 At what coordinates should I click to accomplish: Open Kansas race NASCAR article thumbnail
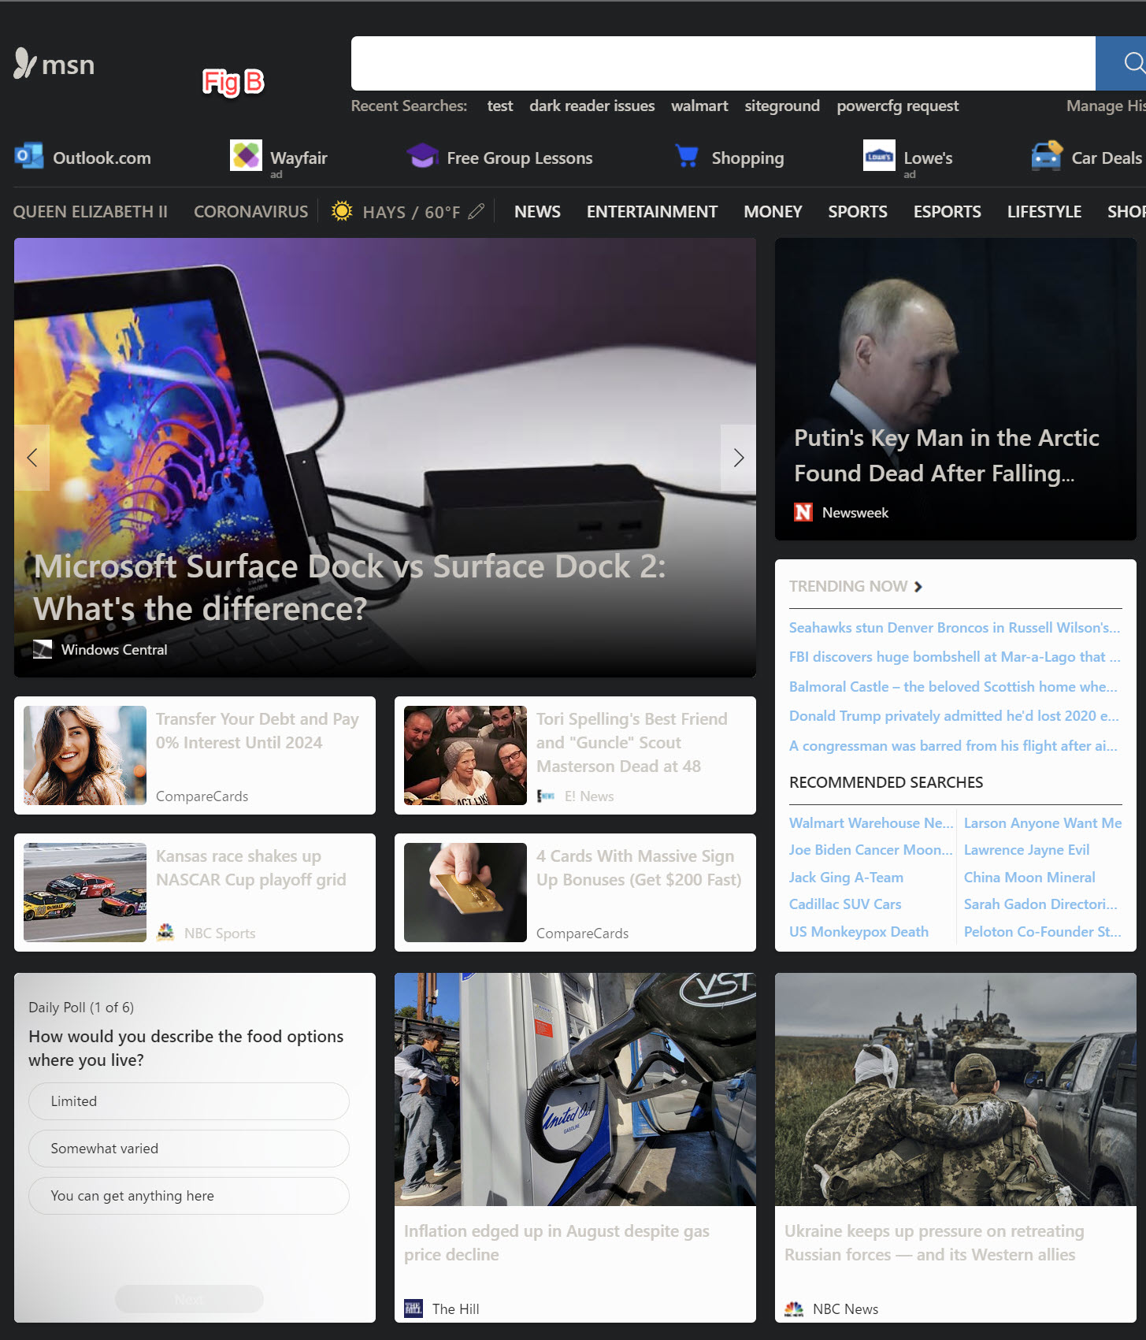[85, 893]
